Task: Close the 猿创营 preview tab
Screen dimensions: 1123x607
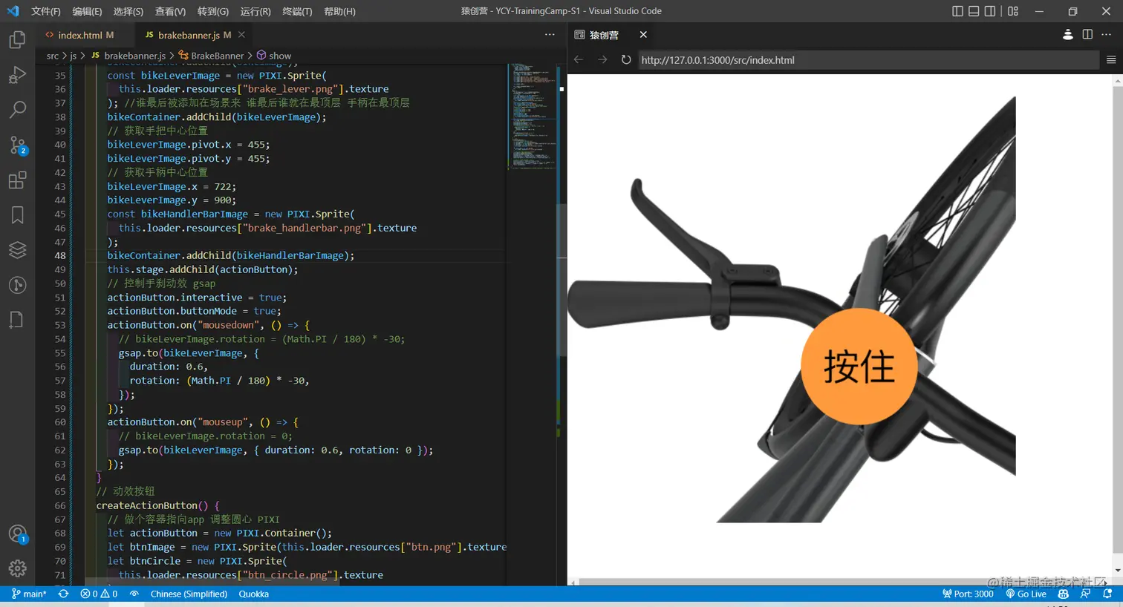Action: tap(643, 35)
